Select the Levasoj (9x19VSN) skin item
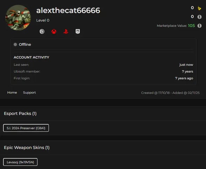Screen dimensions: 206x169 point(20,162)
